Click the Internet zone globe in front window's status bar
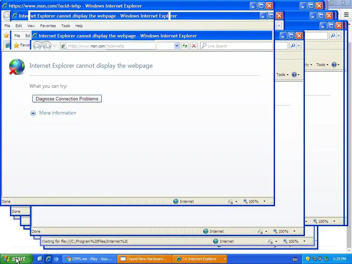This screenshot has height=264, width=352. 176,201
